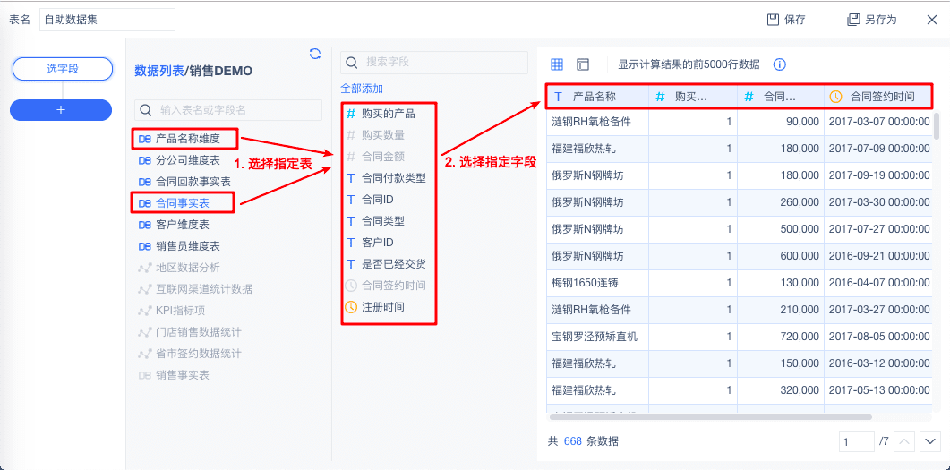Add the 注册时间 field
The height and width of the screenshot is (470, 950).
(375, 307)
